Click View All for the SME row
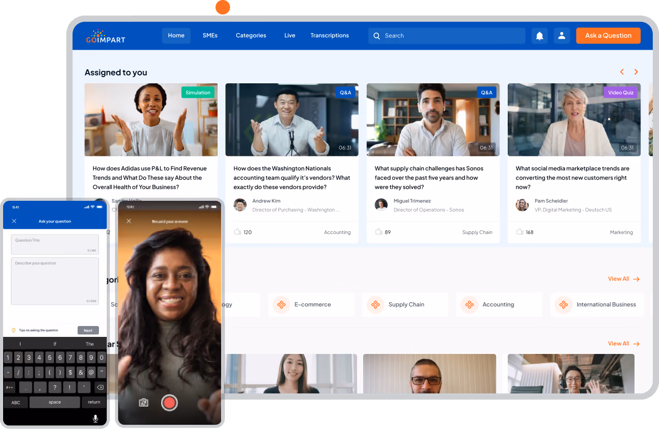The image size is (659, 429). click(x=624, y=344)
